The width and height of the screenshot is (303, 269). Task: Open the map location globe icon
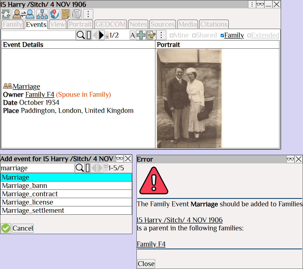coord(54,14)
